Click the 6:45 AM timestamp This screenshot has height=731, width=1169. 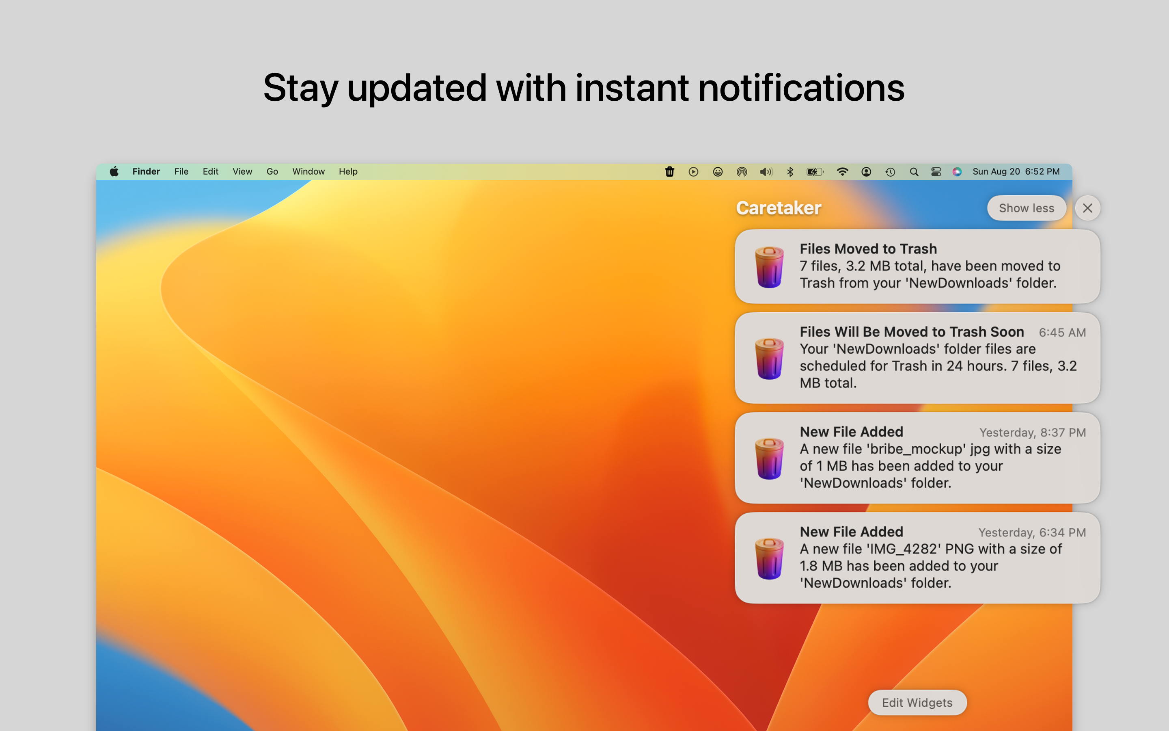pos(1062,333)
